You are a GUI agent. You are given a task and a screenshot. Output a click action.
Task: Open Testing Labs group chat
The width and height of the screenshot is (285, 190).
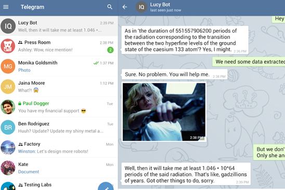click(59, 184)
